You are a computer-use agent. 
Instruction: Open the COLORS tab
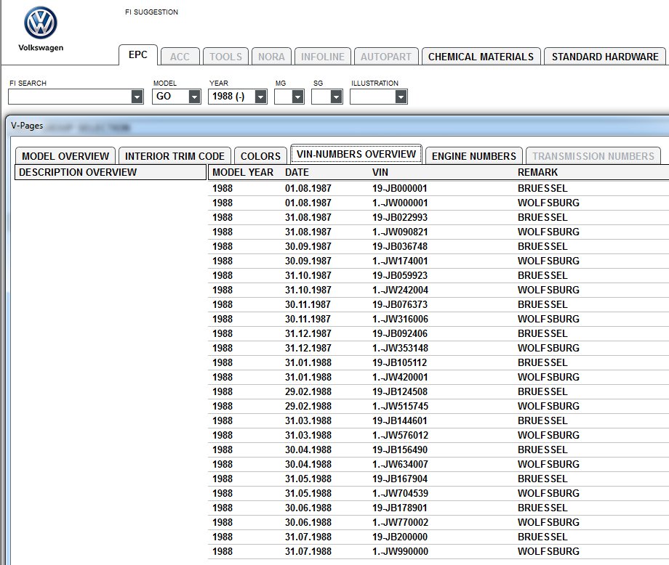(x=260, y=156)
